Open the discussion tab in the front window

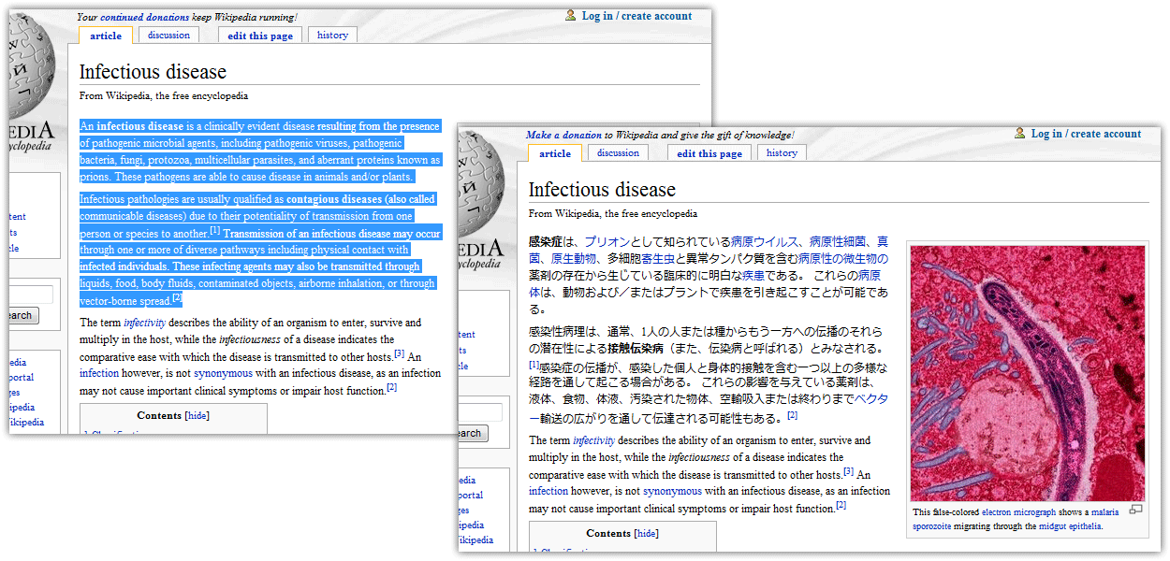pyautogui.click(x=618, y=153)
